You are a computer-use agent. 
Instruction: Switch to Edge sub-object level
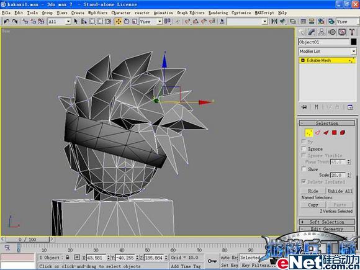tap(318, 132)
